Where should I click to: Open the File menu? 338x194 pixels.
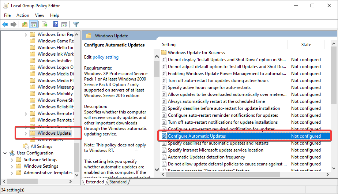(x=7, y=15)
